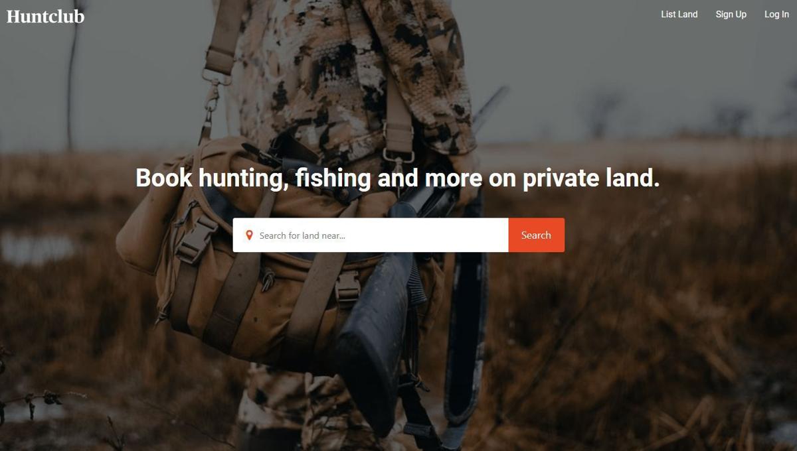Open the Huntclub logo home link
The width and height of the screenshot is (797, 451).
click(46, 17)
